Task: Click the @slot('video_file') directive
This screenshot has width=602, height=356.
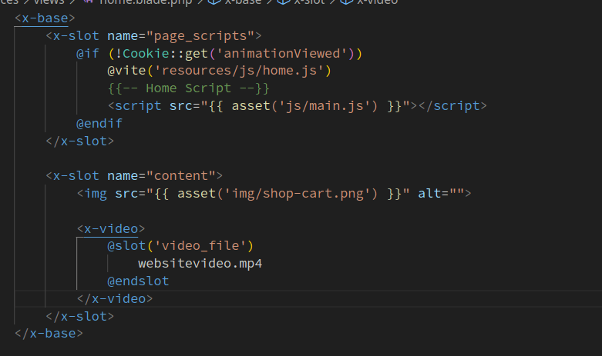Action: pos(180,246)
